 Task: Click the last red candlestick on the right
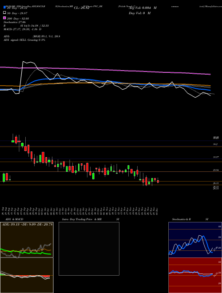tap(158, 181)
